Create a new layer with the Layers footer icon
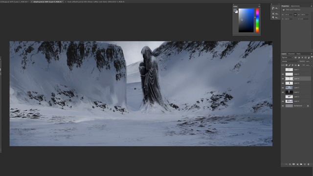This screenshot has height=176, width=313. pyautogui.click(x=305, y=164)
